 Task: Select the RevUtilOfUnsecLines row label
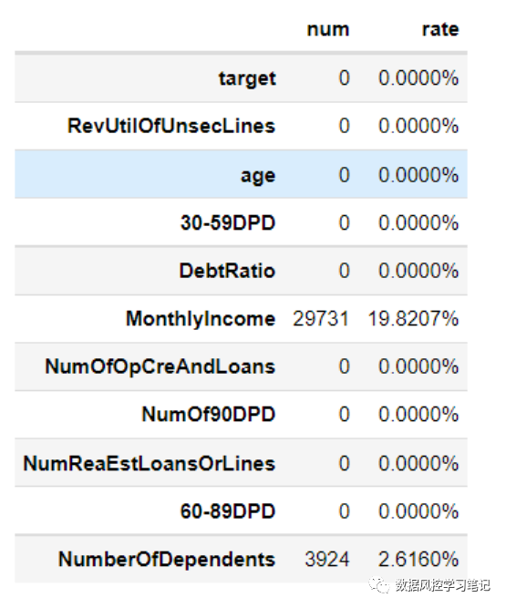tap(171, 126)
